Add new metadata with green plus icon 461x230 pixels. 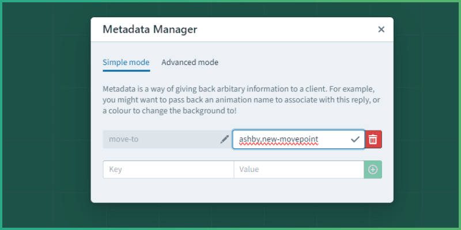tap(373, 170)
